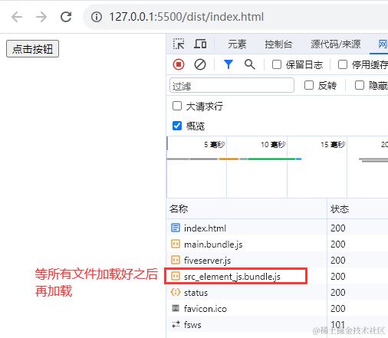The height and width of the screenshot is (338, 388).
Task: Click the JSON braces icon beside status
Action: pos(176,292)
